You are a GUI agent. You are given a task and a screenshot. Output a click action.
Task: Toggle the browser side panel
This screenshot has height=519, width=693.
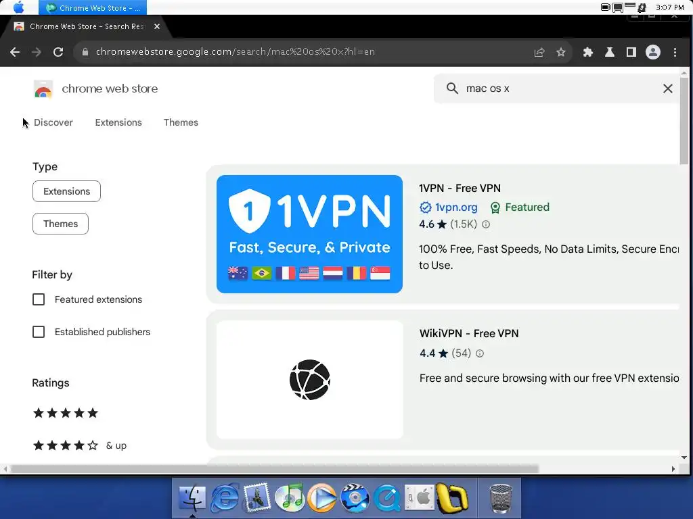(631, 52)
